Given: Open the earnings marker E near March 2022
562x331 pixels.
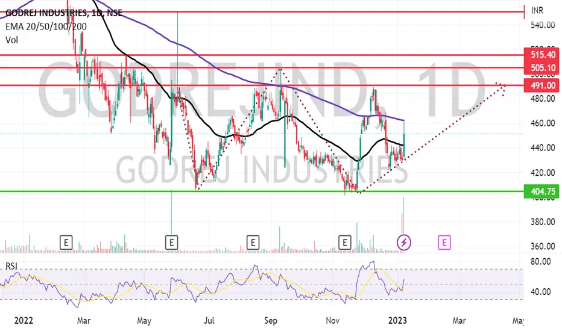Looking at the screenshot, I should coord(66,243).
